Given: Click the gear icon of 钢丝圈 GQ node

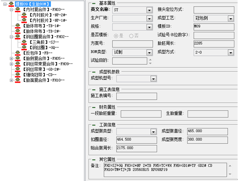Looking at the screenshot, I should (24, 47).
